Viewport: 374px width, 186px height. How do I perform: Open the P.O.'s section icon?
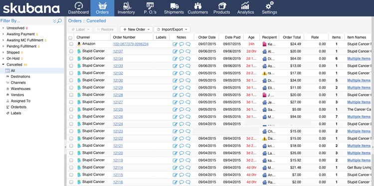click(150, 5)
